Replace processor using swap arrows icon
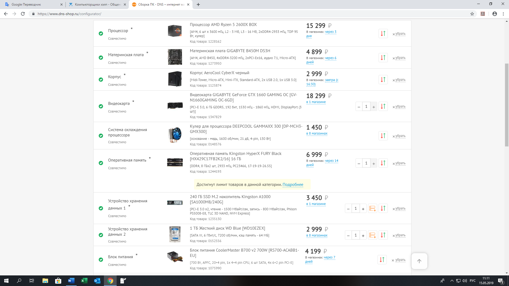The width and height of the screenshot is (509, 286). pyautogui.click(x=383, y=34)
